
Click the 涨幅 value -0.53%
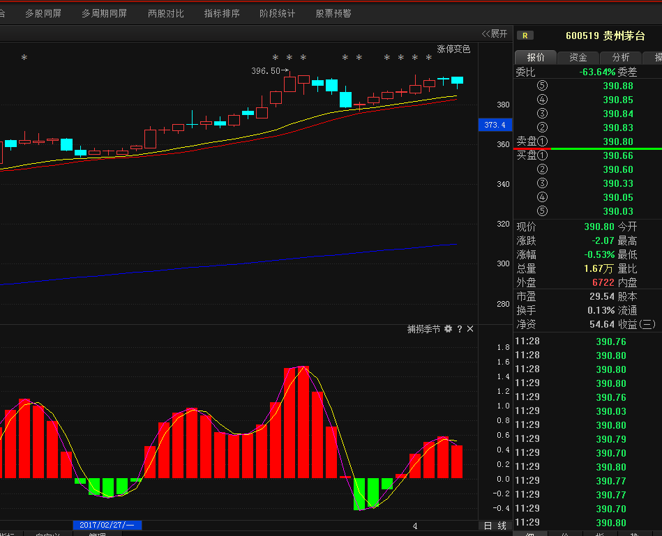coord(599,254)
